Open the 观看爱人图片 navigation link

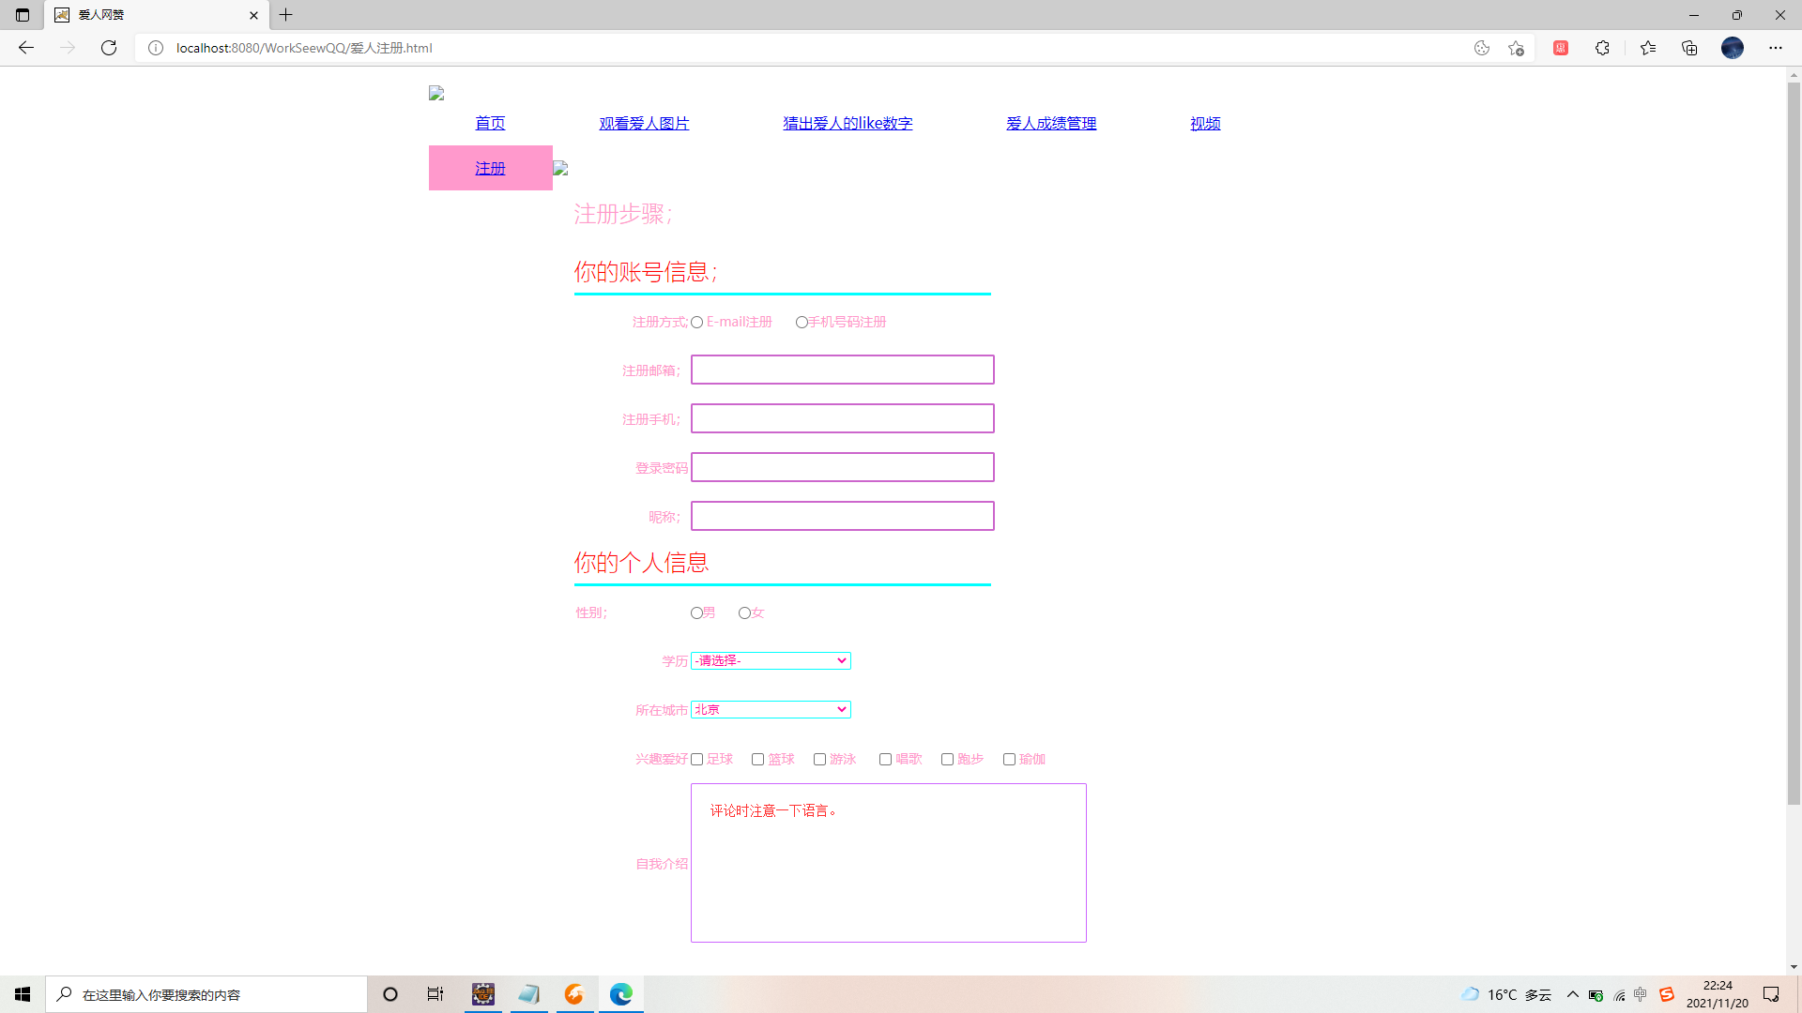pos(644,124)
